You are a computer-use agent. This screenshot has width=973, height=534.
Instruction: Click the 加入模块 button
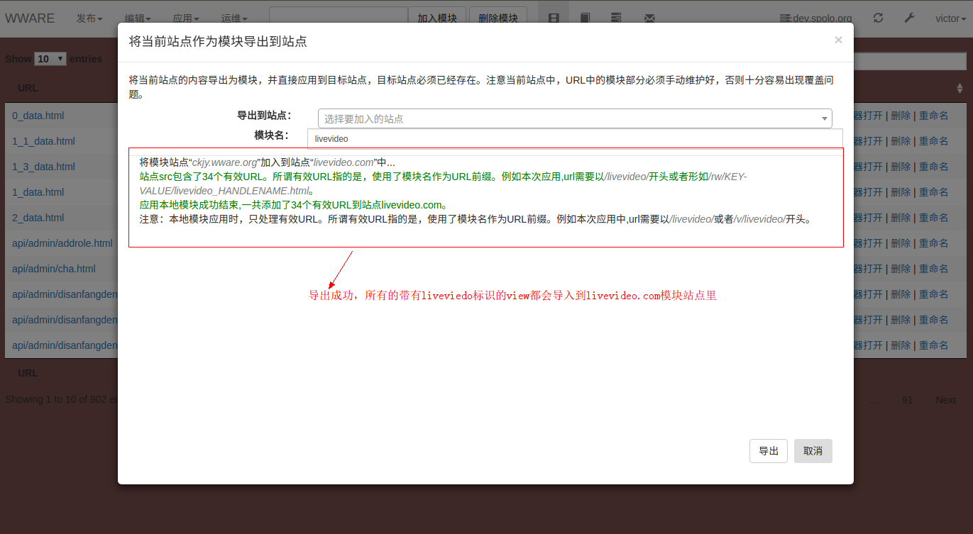click(x=437, y=18)
